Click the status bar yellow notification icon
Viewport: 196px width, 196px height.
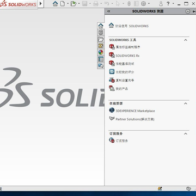coord(160,188)
